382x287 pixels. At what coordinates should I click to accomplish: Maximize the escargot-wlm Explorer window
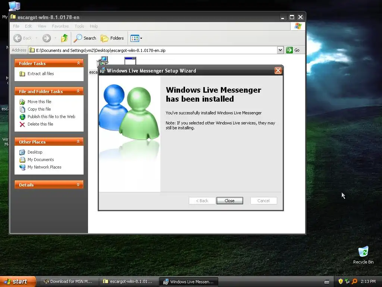point(292,17)
